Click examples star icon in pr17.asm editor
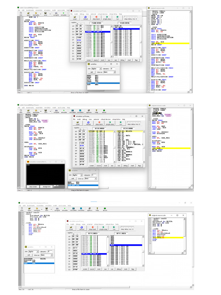 coord(36,13)
